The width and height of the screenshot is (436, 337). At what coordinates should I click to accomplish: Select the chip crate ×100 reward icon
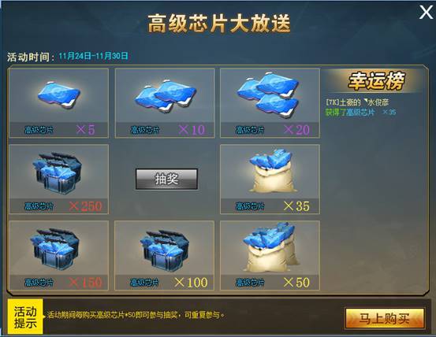click(164, 250)
